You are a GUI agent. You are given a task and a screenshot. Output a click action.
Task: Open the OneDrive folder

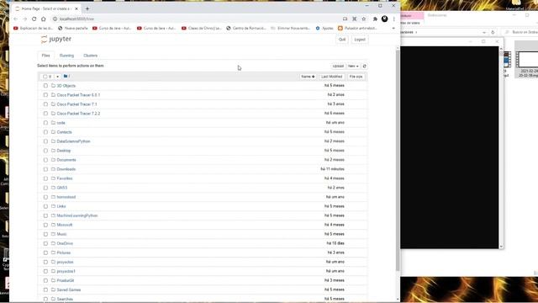click(x=65, y=243)
